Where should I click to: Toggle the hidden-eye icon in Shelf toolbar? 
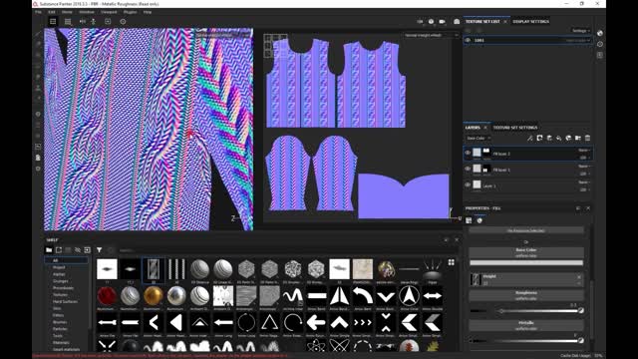[x=78, y=250]
